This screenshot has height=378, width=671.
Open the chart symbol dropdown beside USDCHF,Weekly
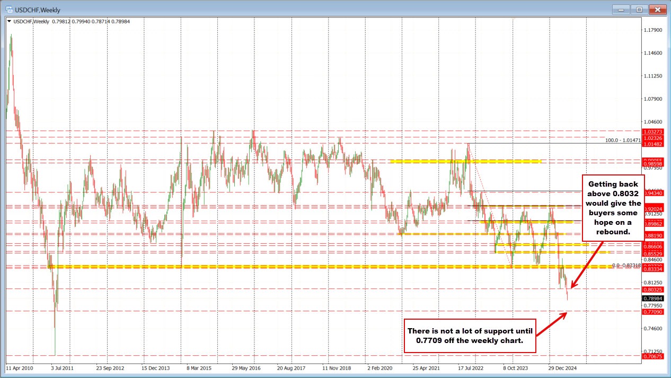[8, 21]
